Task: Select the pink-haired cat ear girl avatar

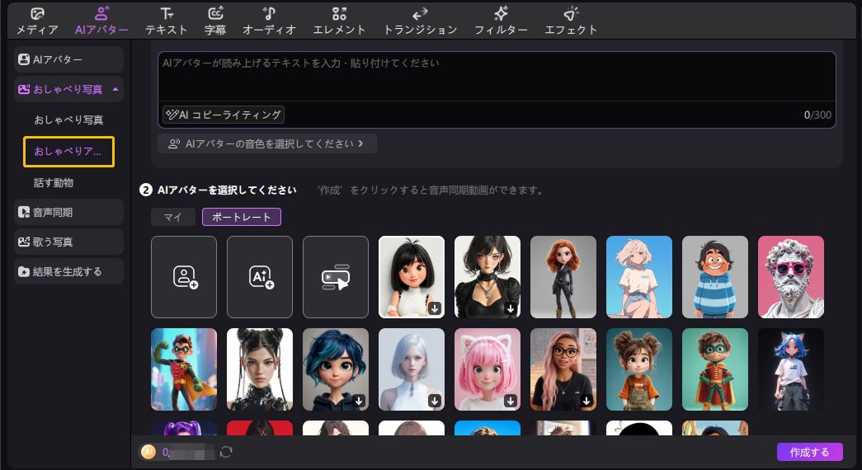Action: (487, 369)
